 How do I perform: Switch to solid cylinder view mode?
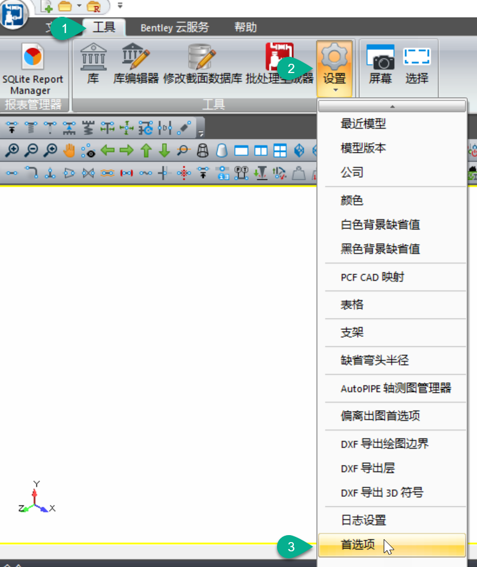[x=221, y=150]
